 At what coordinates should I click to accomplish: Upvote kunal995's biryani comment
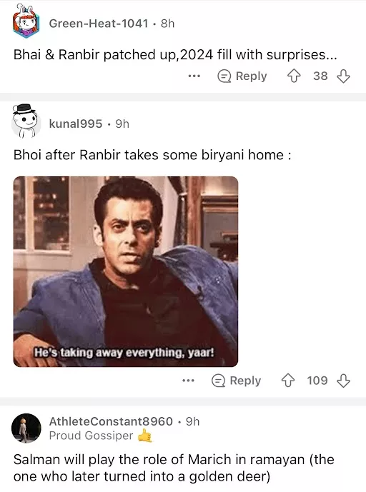(x=288, y=381)
